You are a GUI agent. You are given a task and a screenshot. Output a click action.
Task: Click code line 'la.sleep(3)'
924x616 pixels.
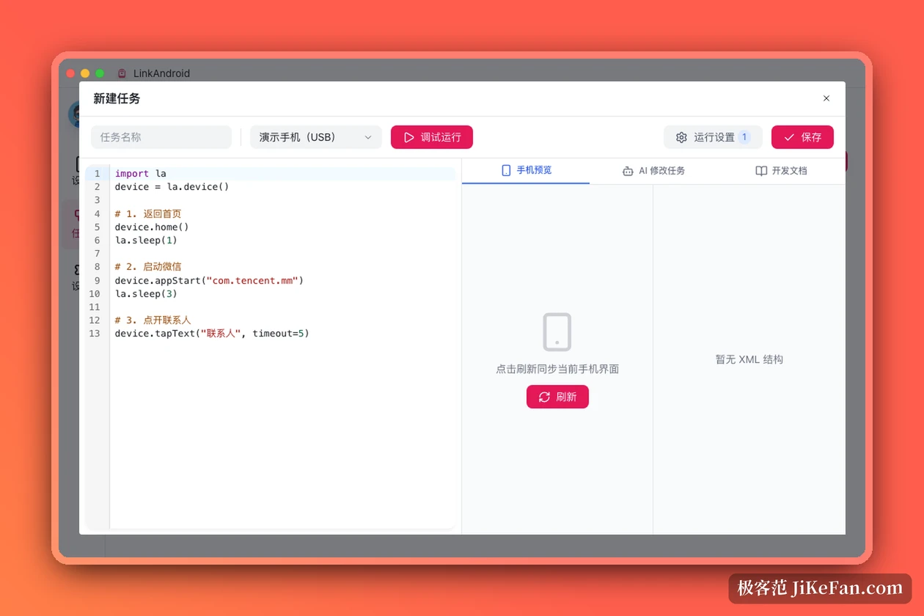[146, 293]
